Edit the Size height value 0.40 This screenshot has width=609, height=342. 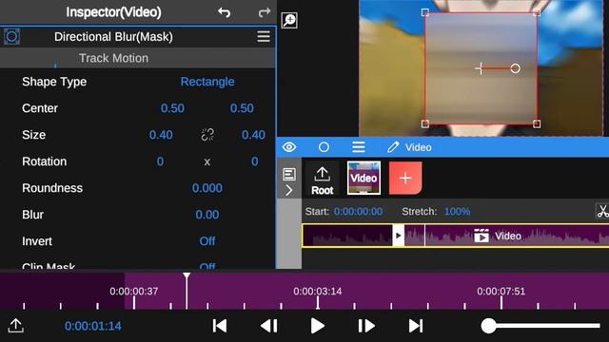(x=253, y=135)
